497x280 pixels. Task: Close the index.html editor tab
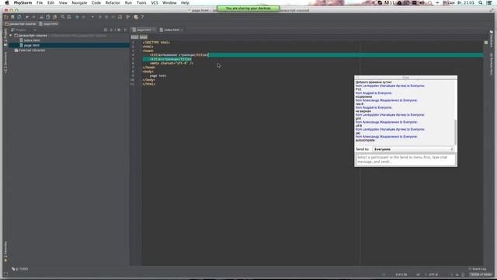(182, 30)
